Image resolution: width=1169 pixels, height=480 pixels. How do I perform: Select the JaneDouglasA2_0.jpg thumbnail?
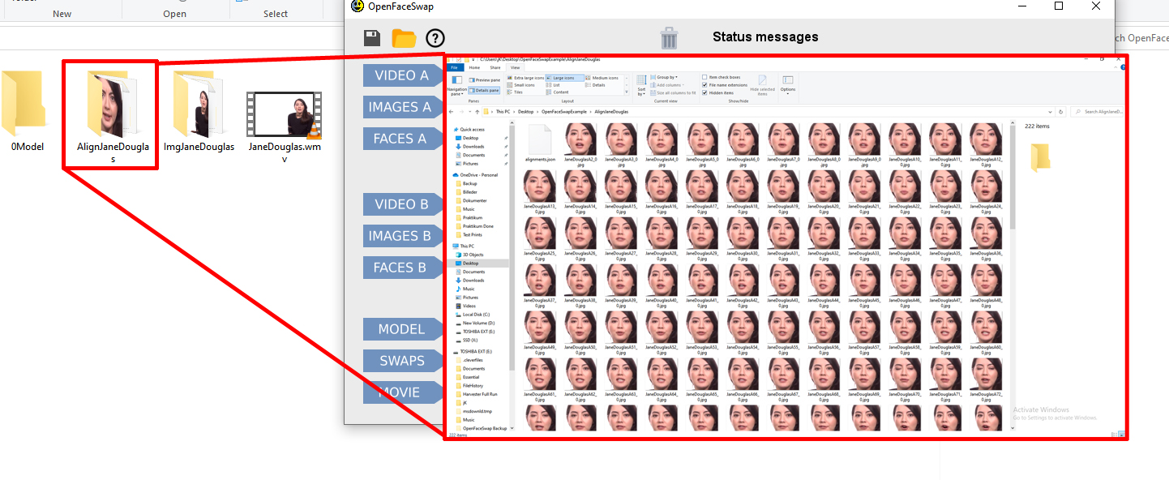[x=580, y=144]
